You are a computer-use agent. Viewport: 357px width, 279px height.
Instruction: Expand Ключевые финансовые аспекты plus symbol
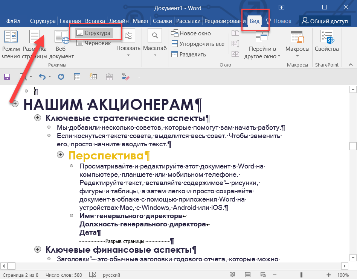38,249
